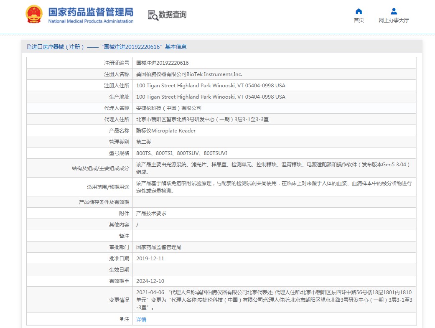Select registration number 国械注进20192220616 in table
The height and width of the screenshot is (328, 435).
tap(163, 63)
